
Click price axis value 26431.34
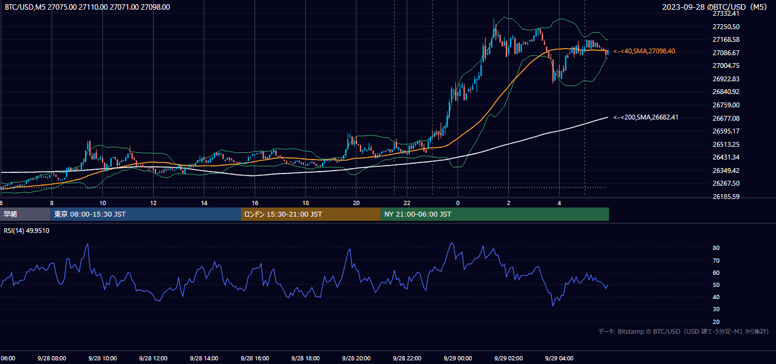tap(726, 157)
